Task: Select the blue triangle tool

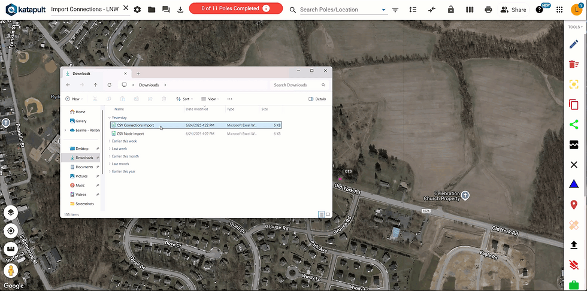Action: [574, 184]
